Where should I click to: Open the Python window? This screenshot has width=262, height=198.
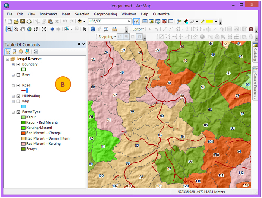click(x=171, y=21)
